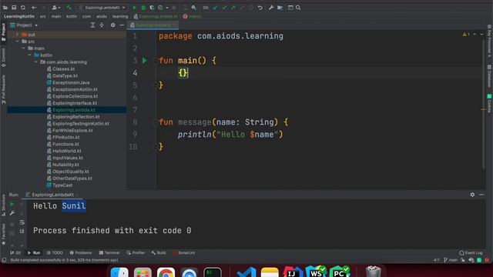Click the Synchronize/reload toolbar icon

tap(22, 8)
